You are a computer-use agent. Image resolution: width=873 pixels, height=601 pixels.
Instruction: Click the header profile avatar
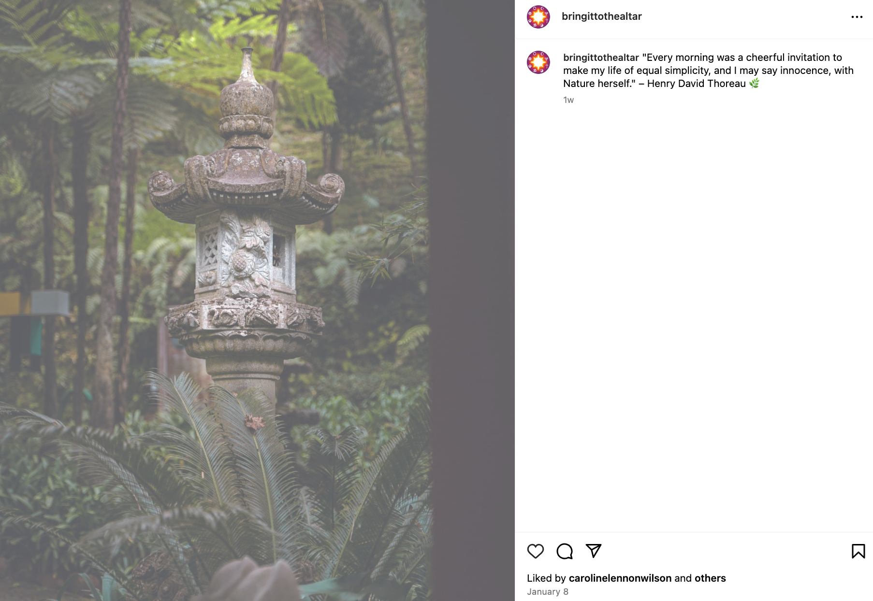[x=538, y=17]
